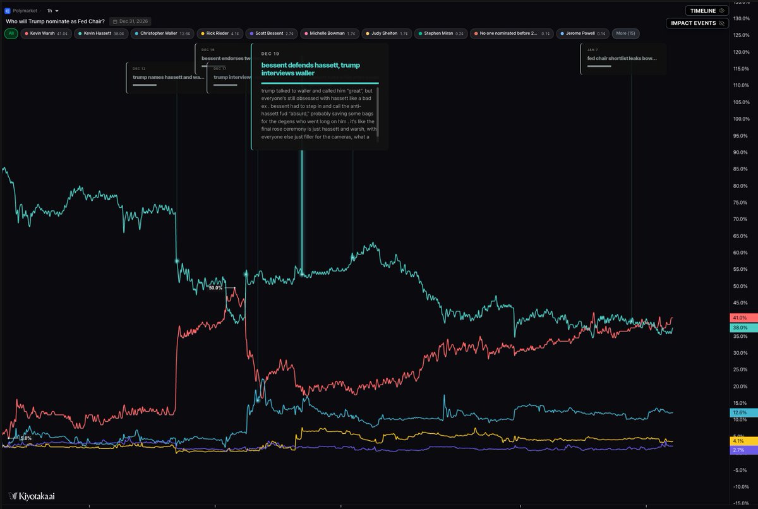Toggle the Rick Rieder series chip

[x=220, y=33]
